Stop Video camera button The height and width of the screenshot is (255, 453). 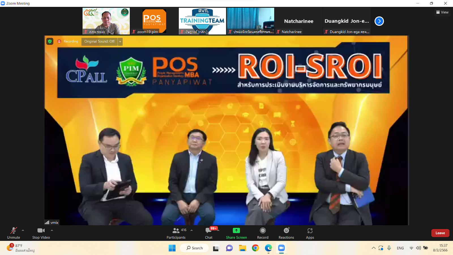tap(41, 233)
